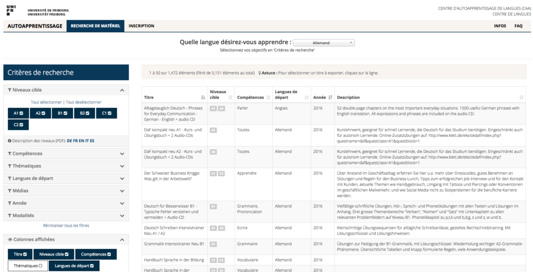Click A2 level badge in Alltagstauglich Deutsch row
Image resolution: width=533 pixels, height=272 pixels.
221,108
